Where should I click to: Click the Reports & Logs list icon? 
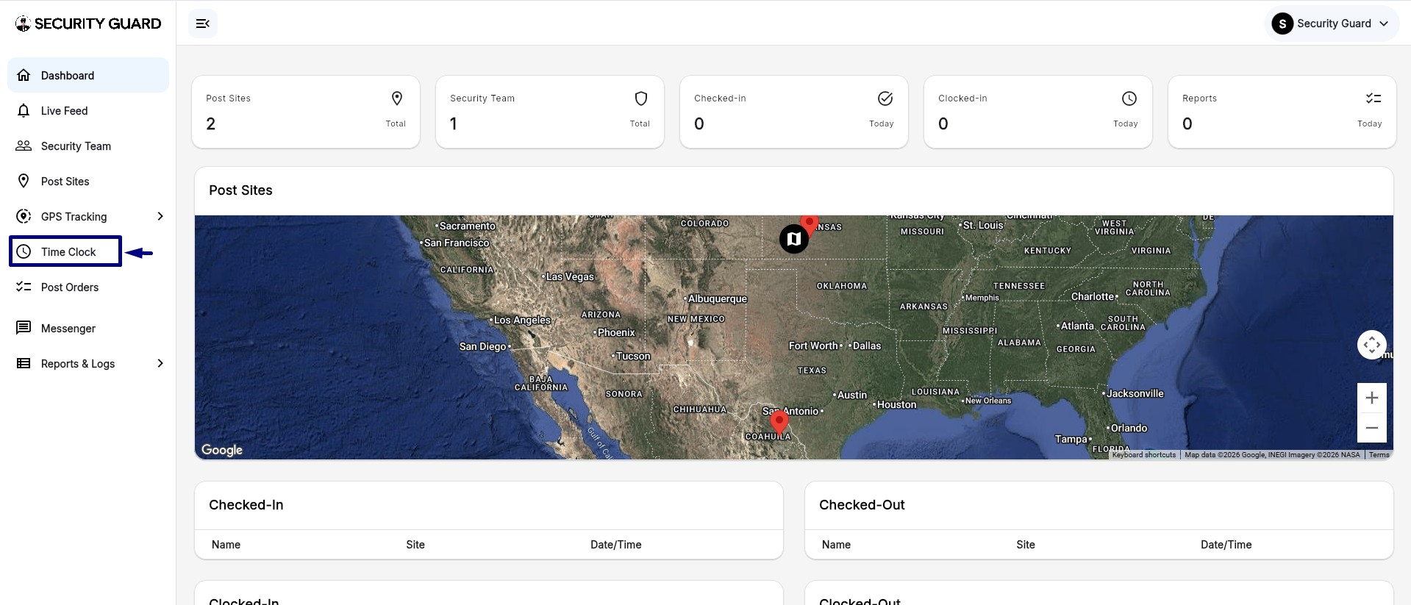(x=24, y=363)
